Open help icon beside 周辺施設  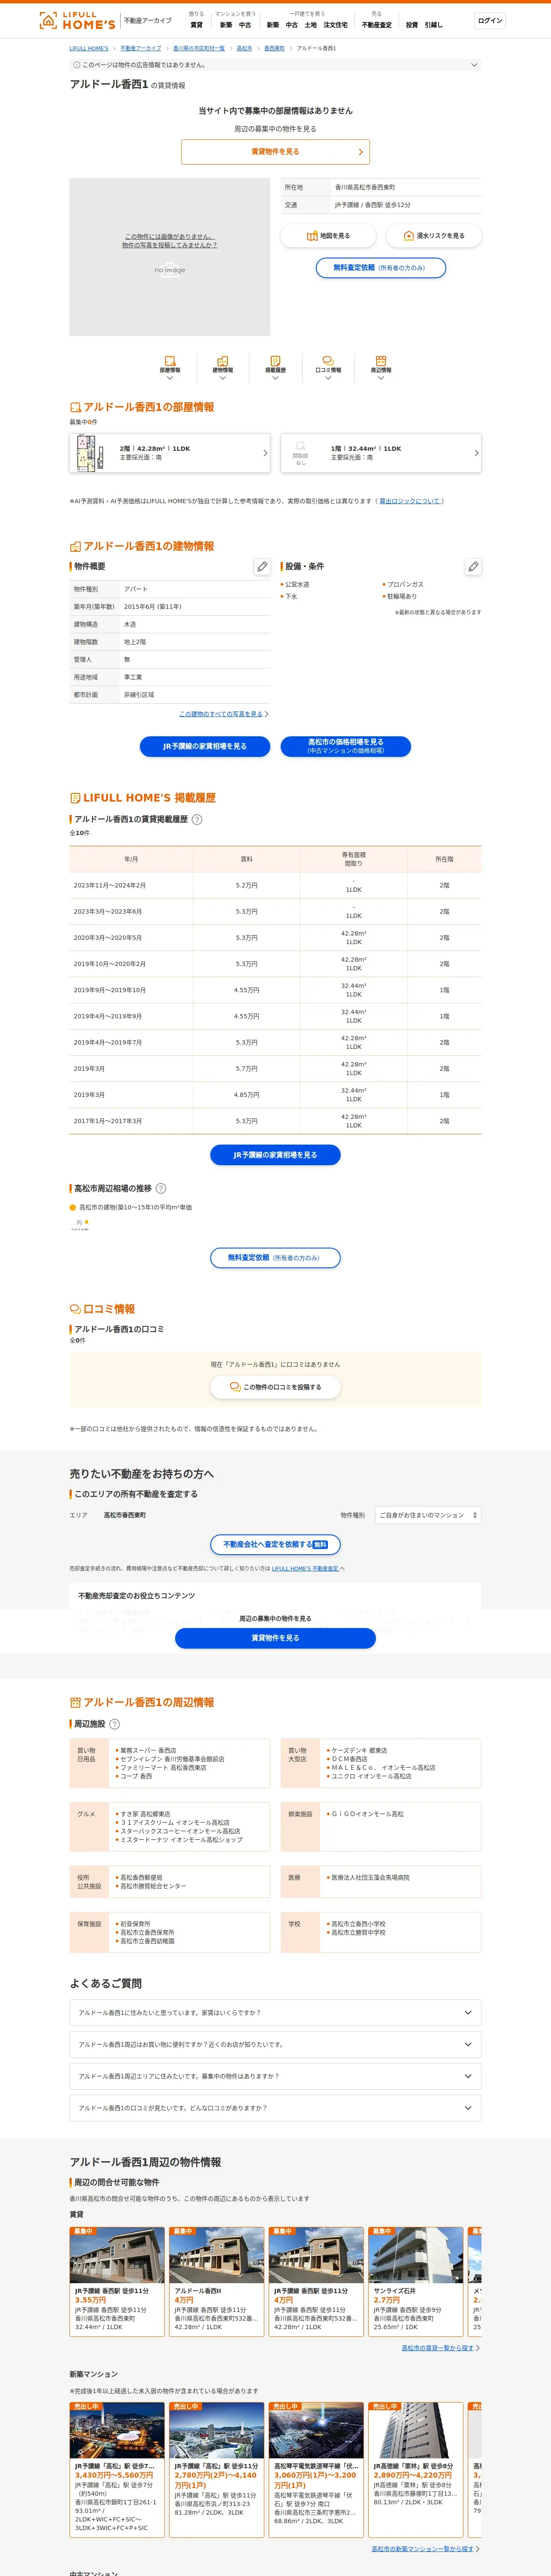tap(114, 1724)
